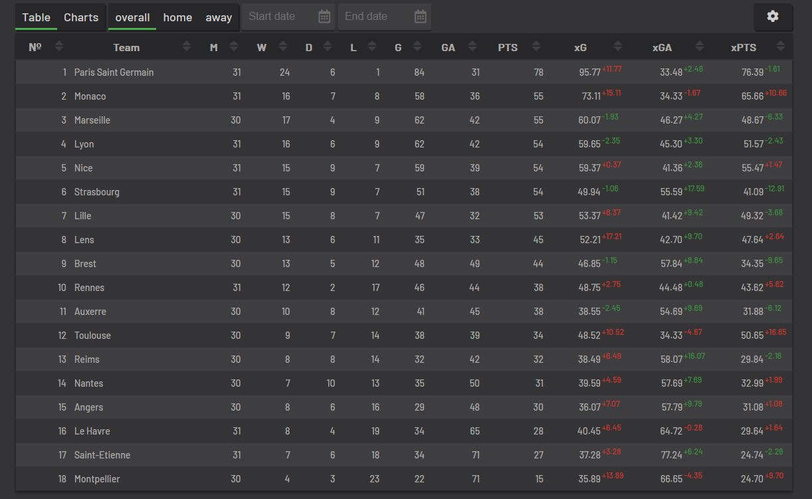Select the away filter option
Viewport: 812px width, 499px height.
[219, 17]
